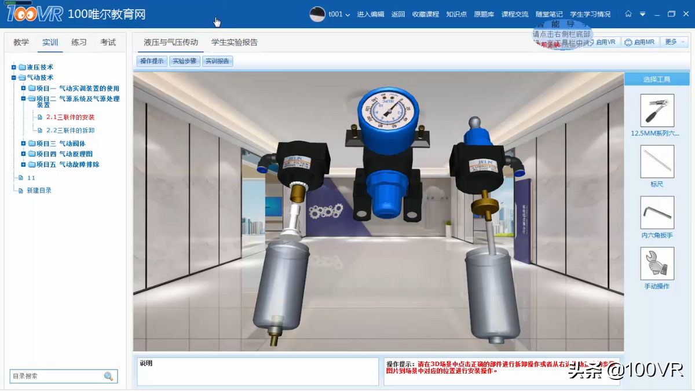Screen dimensions: 695x391
Task: Click the 100VR logo
Action: click(35, 14)
